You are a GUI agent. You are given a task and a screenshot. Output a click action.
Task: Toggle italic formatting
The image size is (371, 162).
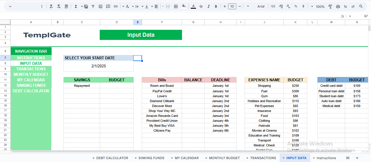208,6
